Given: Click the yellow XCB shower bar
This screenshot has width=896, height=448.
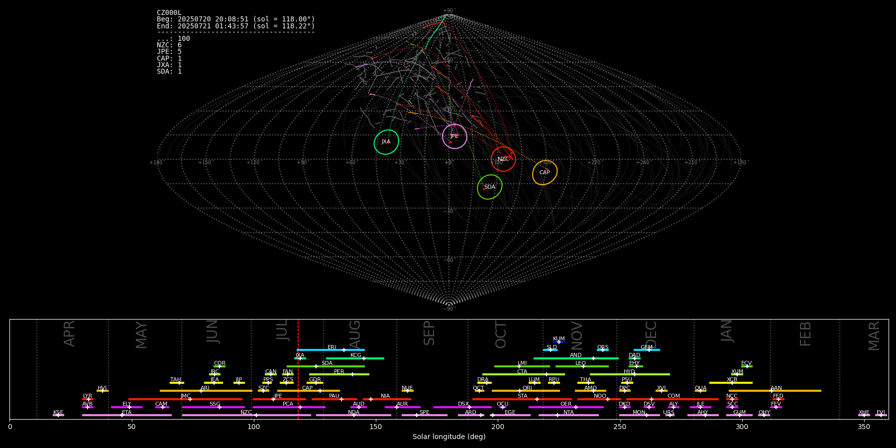Looking at the screenshot, I should coord(731,383).
